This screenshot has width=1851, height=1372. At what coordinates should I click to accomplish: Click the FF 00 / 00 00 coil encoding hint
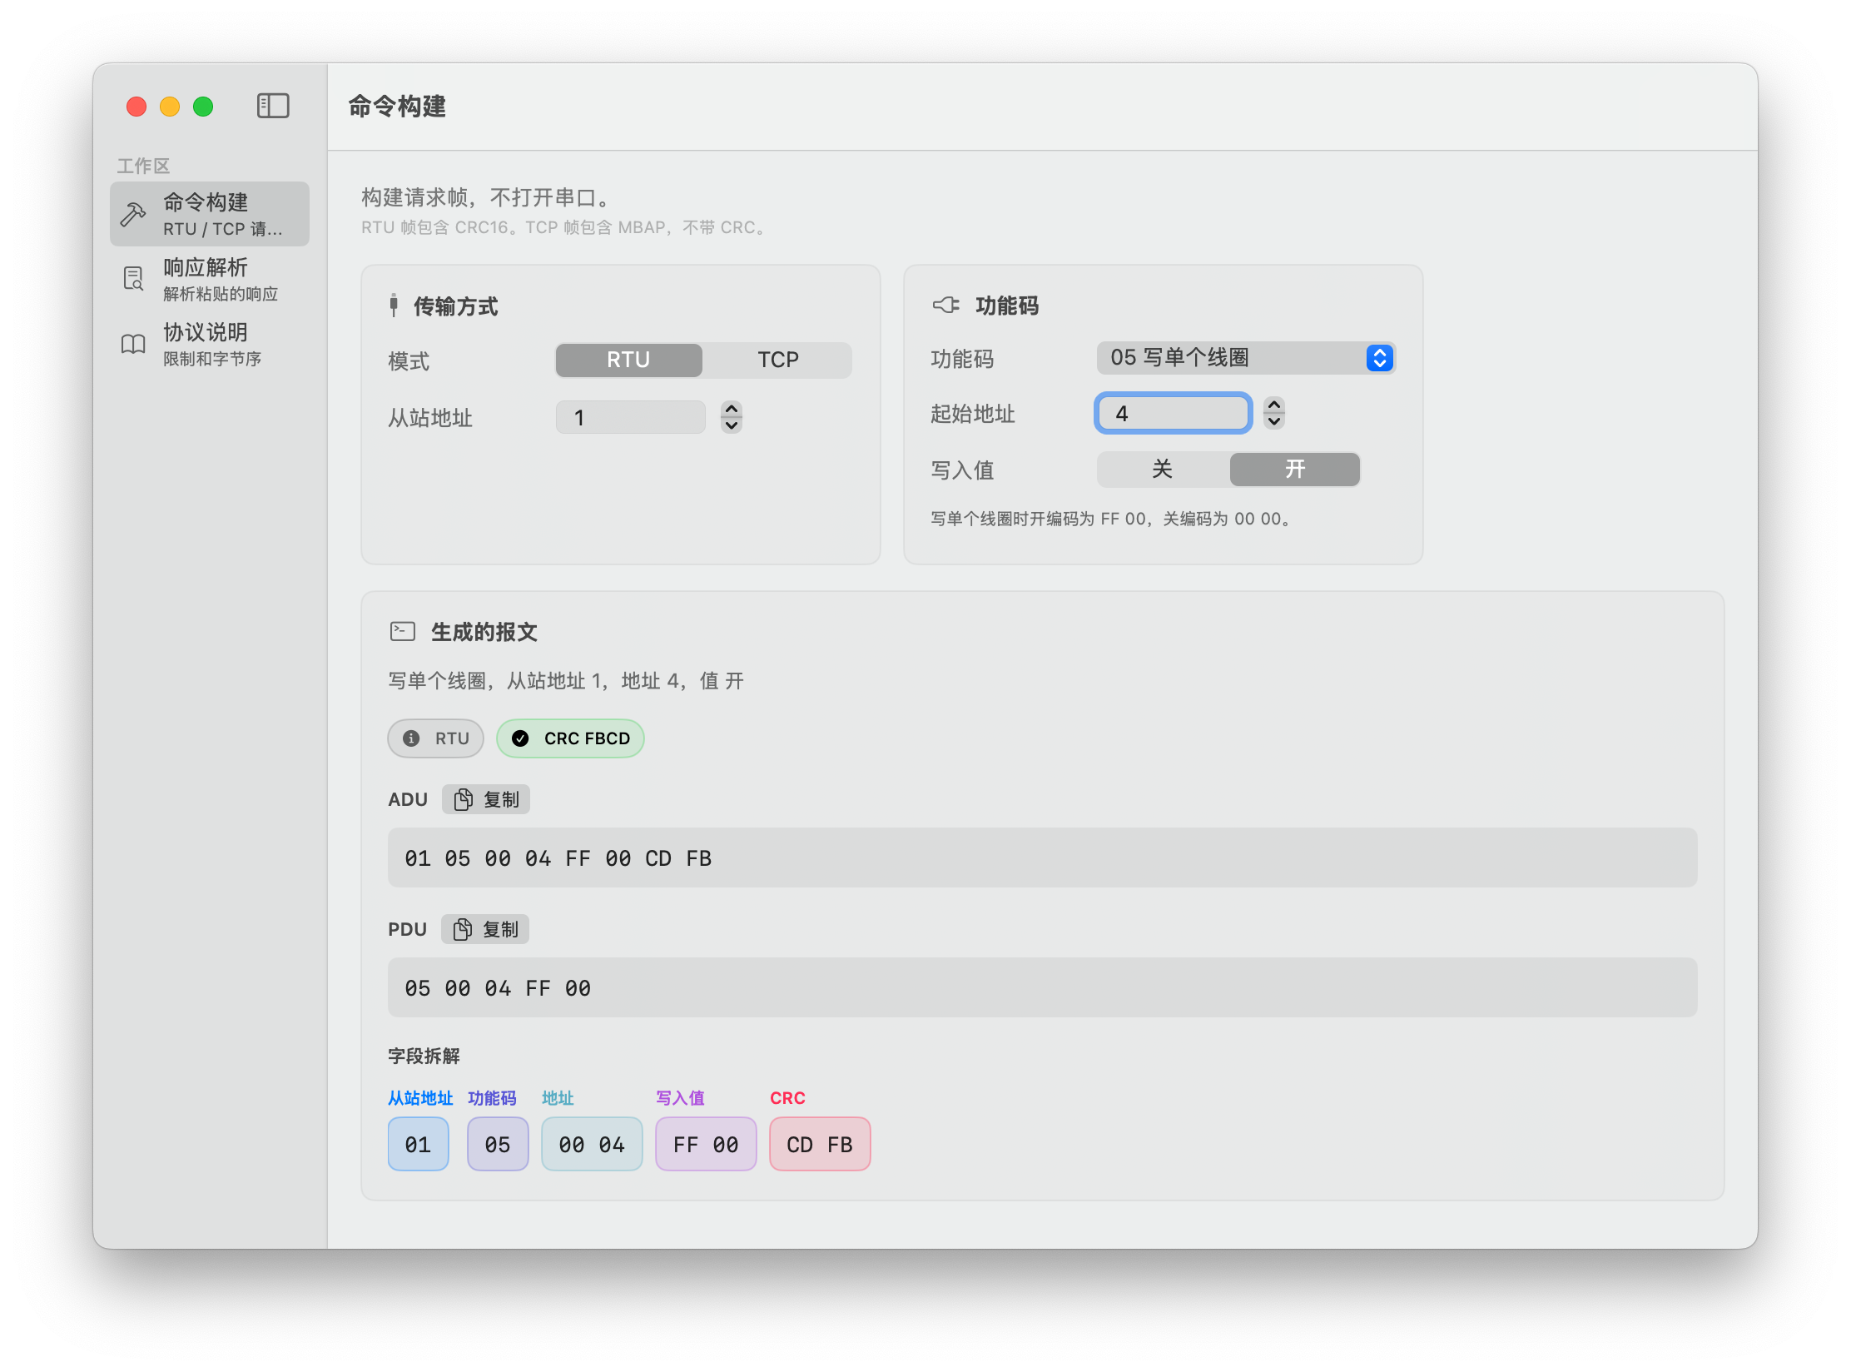(1111, 519)
